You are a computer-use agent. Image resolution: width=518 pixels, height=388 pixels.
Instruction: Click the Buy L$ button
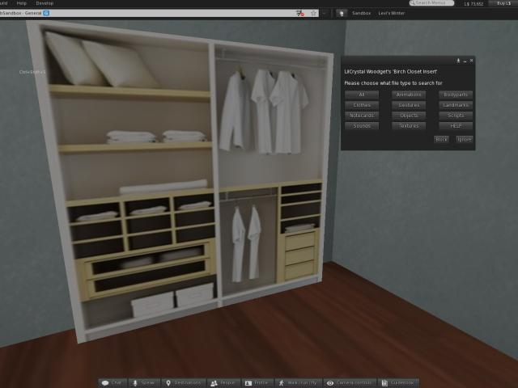(503, 3)
